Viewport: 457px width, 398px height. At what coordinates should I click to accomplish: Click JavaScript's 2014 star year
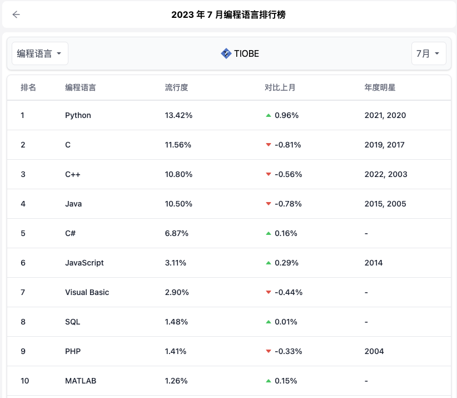point(374,263)
